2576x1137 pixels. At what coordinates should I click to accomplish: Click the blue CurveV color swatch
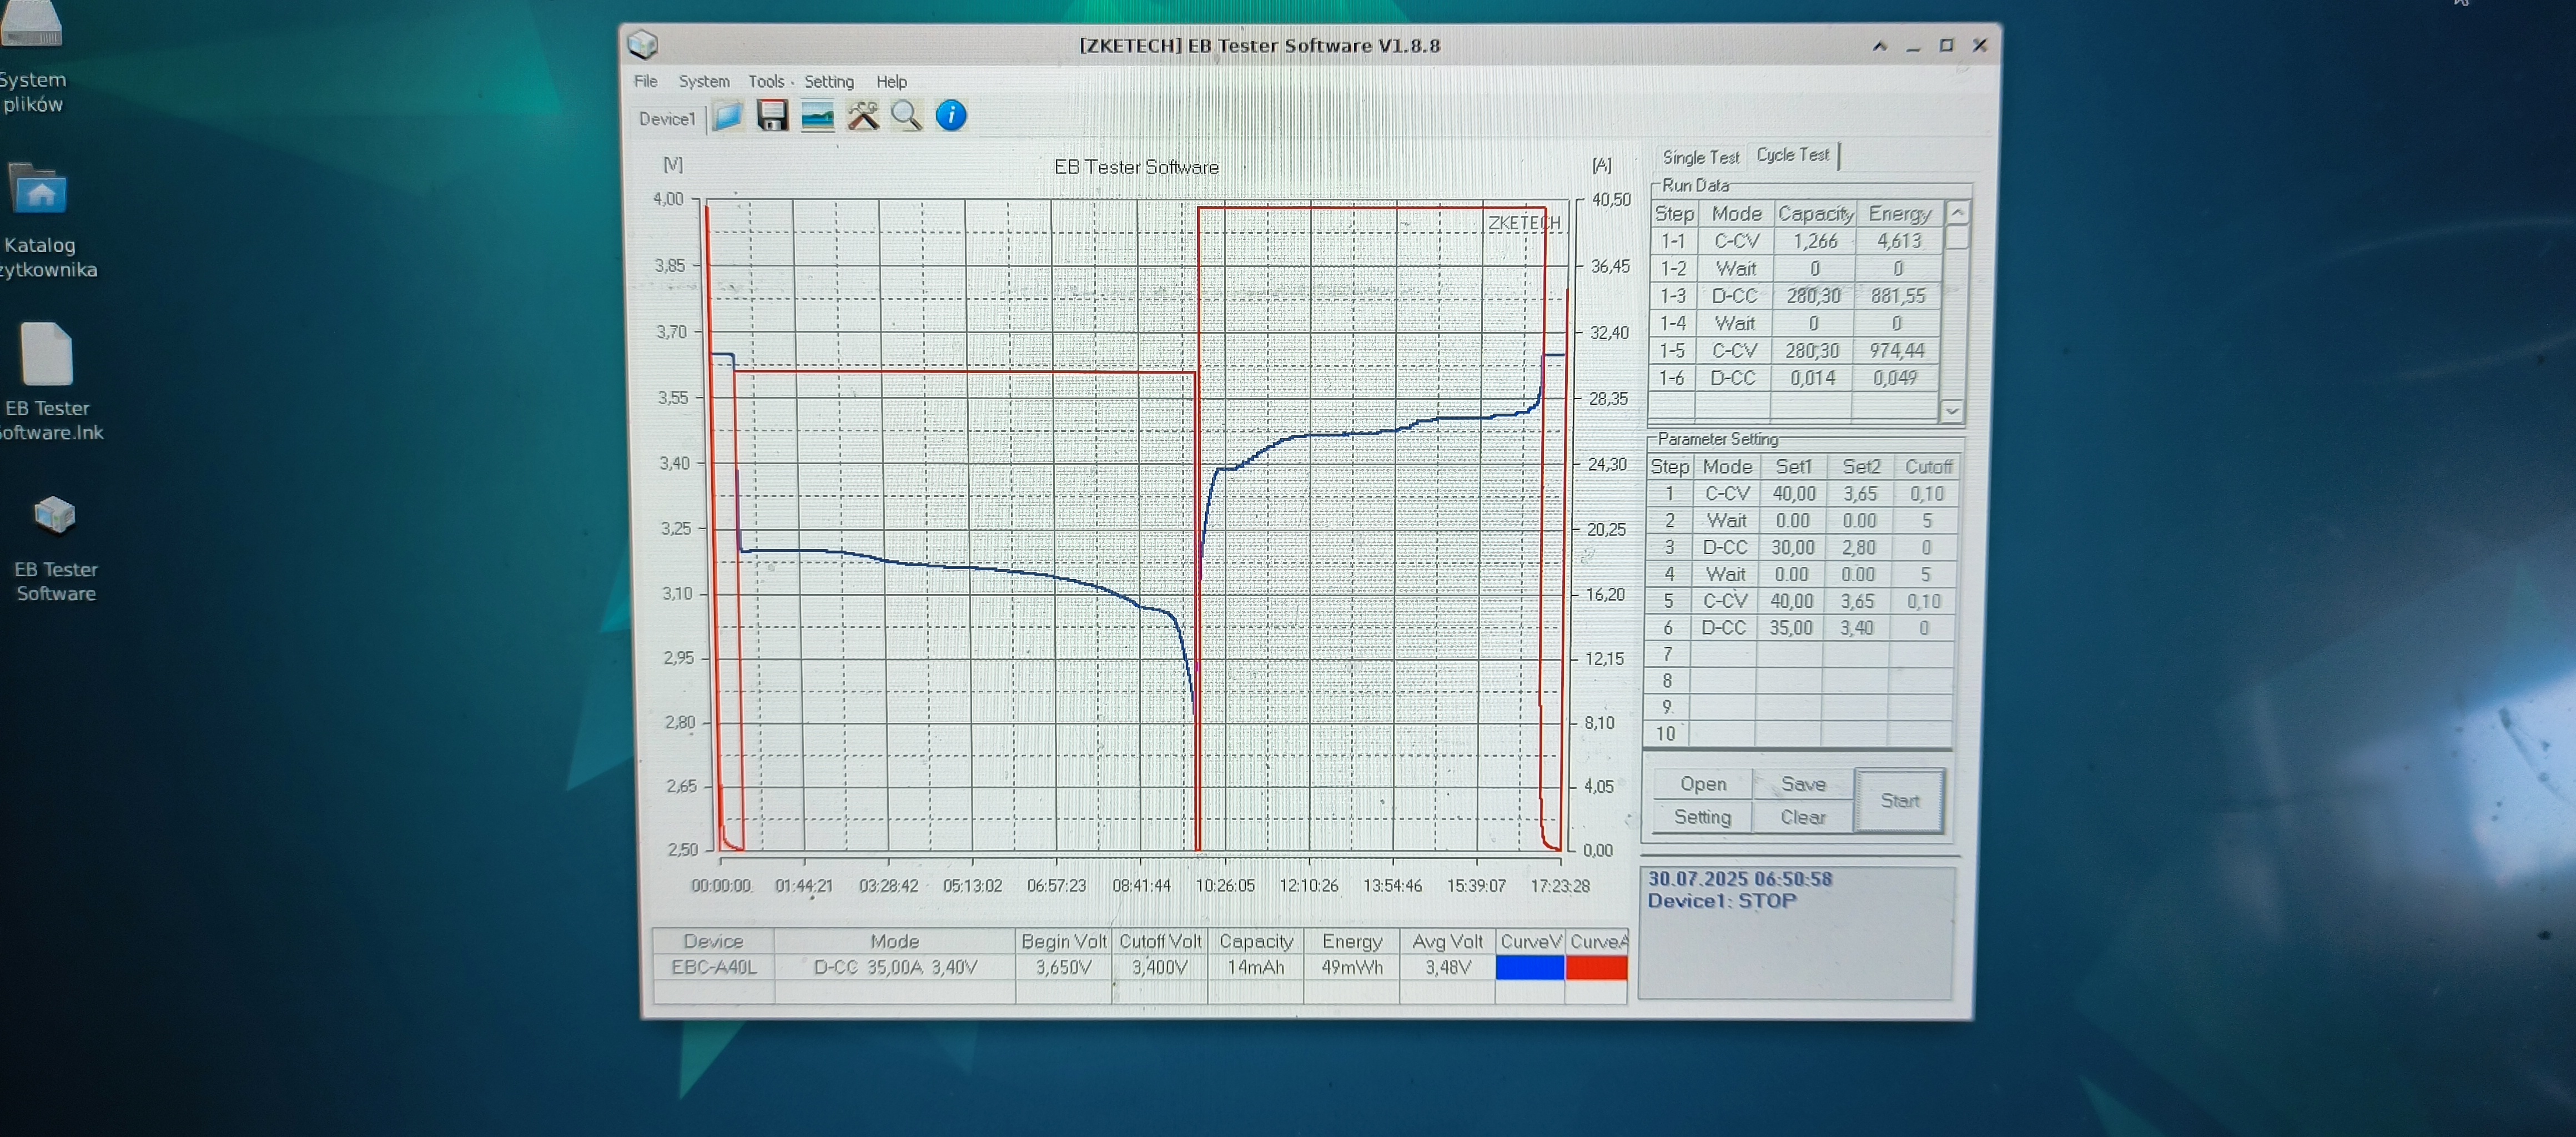click(1529, 967)
